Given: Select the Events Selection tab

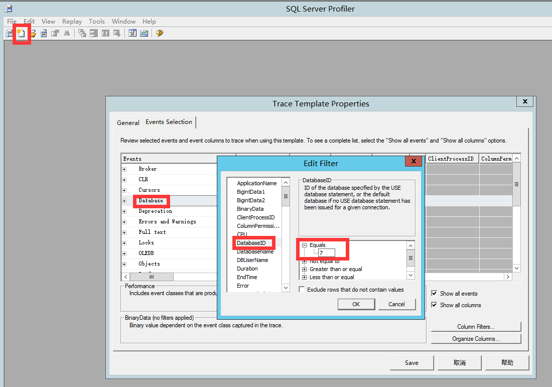Looking at the screenshot, I should point(169,122).
